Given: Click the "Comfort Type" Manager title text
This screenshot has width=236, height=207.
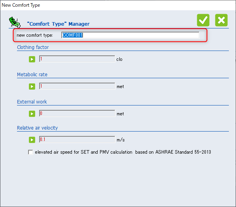Looking at the screenshot, I should (58, 24).
